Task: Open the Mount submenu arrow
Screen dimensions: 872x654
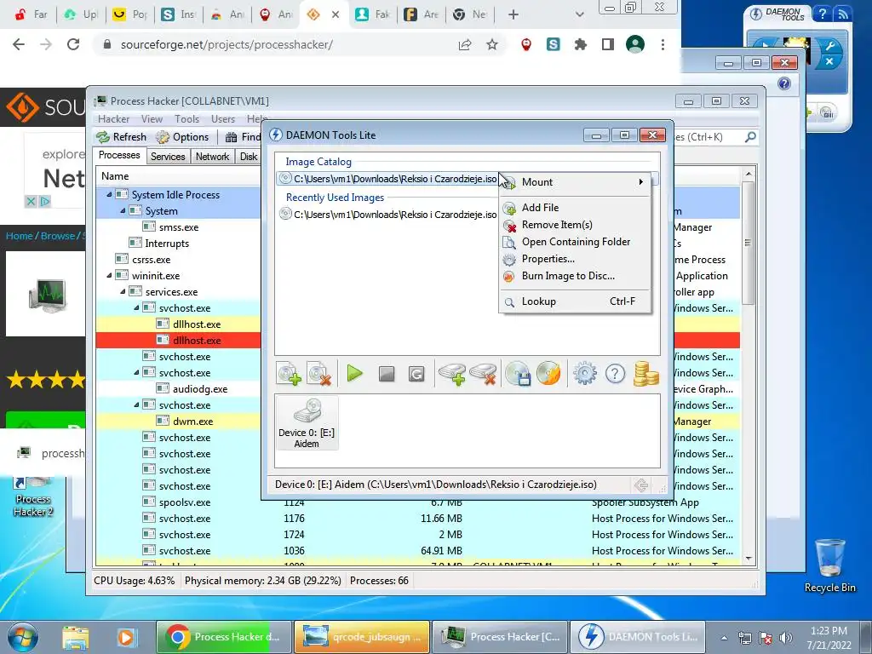Action: click(x=640, y=182)
